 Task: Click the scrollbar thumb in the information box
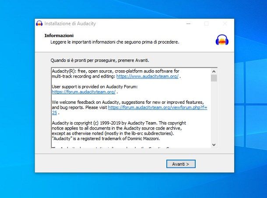214,78
